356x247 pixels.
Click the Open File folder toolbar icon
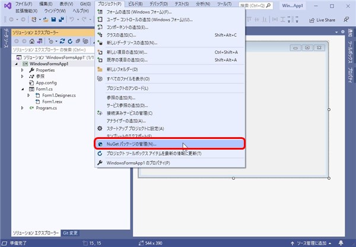click(46, 20)
